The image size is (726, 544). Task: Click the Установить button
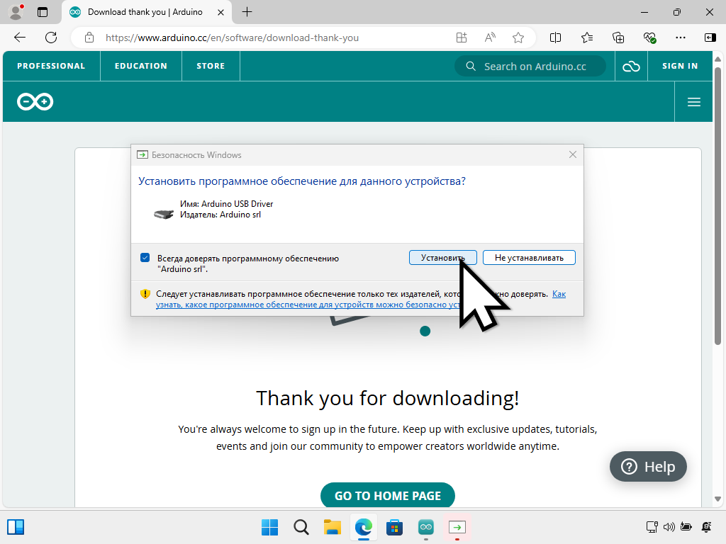pyautogui.click(x=442, y=258)
